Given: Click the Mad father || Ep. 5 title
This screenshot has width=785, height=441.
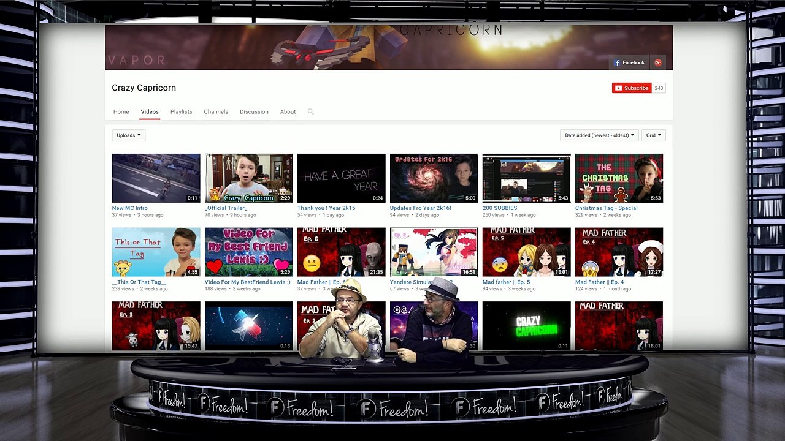Looking at the screenshot, I should point(506,282).
